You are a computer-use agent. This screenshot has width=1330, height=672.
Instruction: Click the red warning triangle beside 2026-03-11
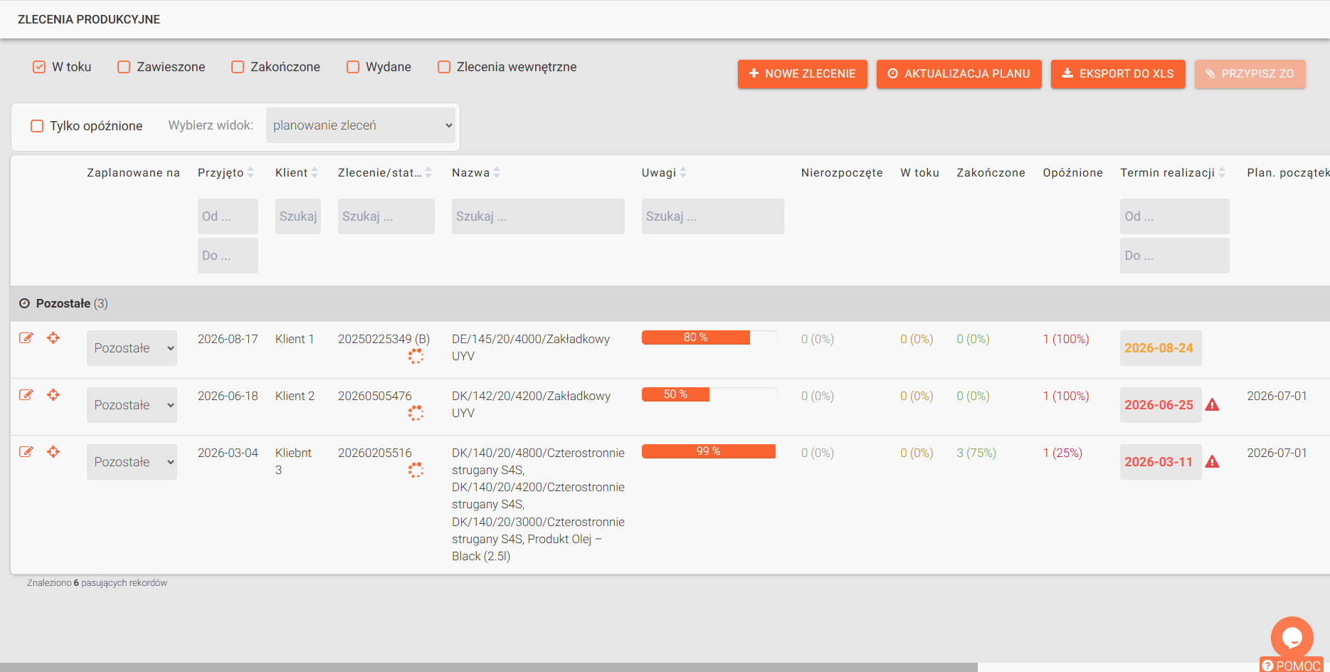tap(1213, 462)
